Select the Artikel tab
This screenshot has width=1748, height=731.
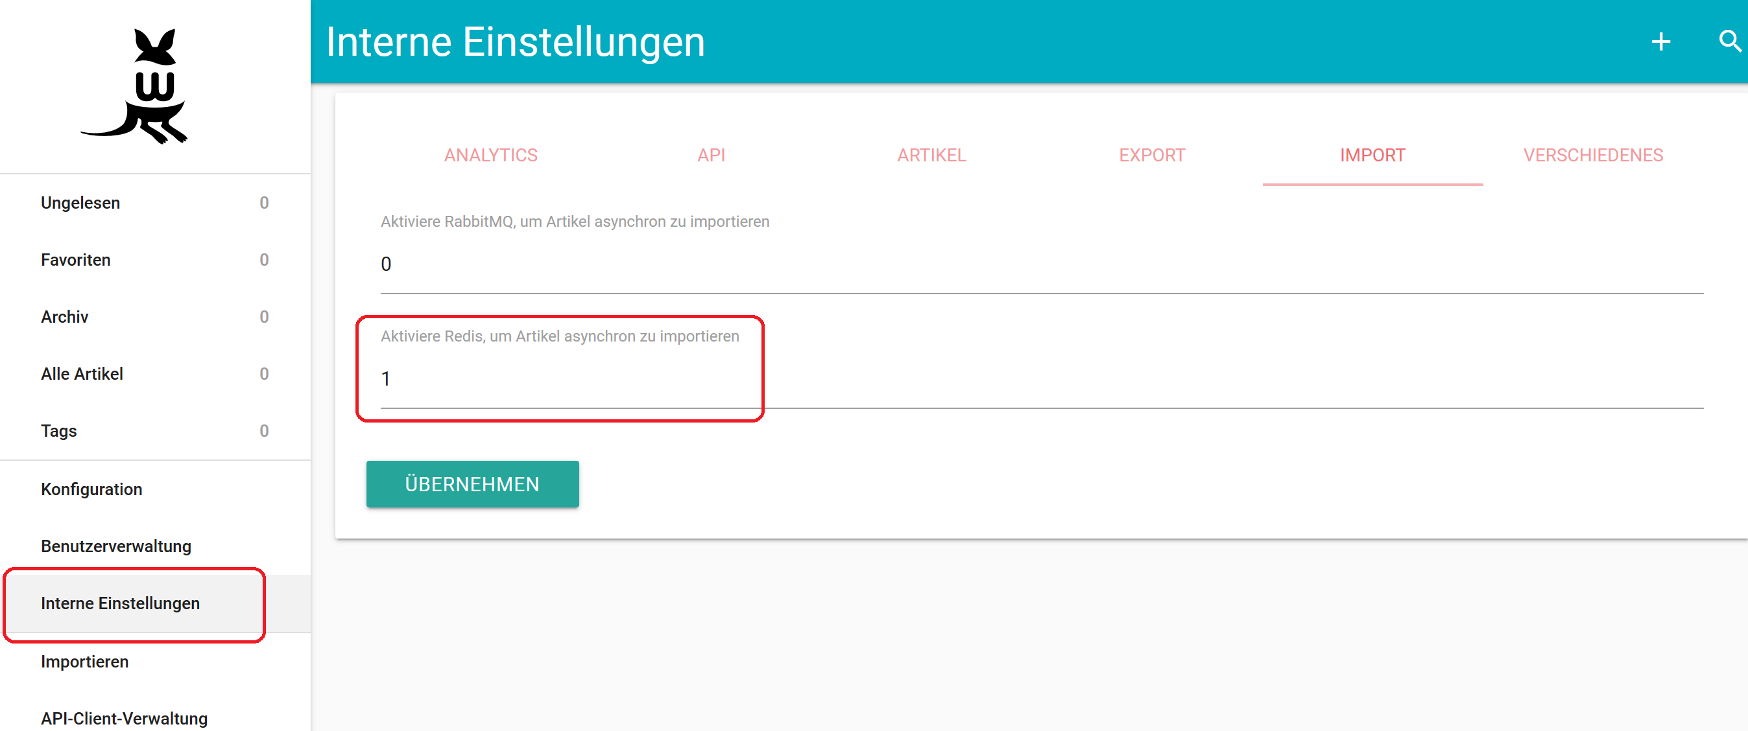tap(931, 156)
